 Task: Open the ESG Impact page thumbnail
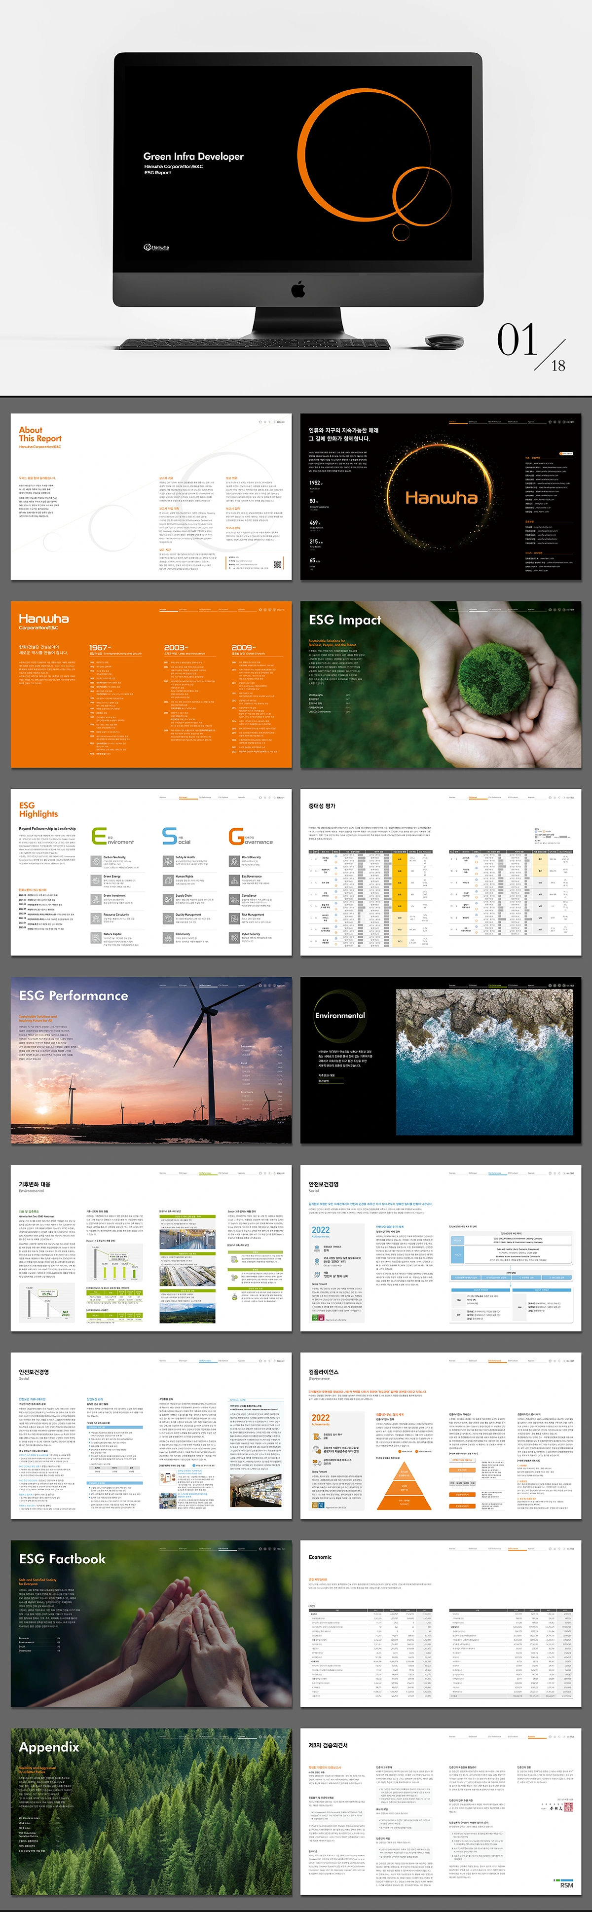[441, 684]
